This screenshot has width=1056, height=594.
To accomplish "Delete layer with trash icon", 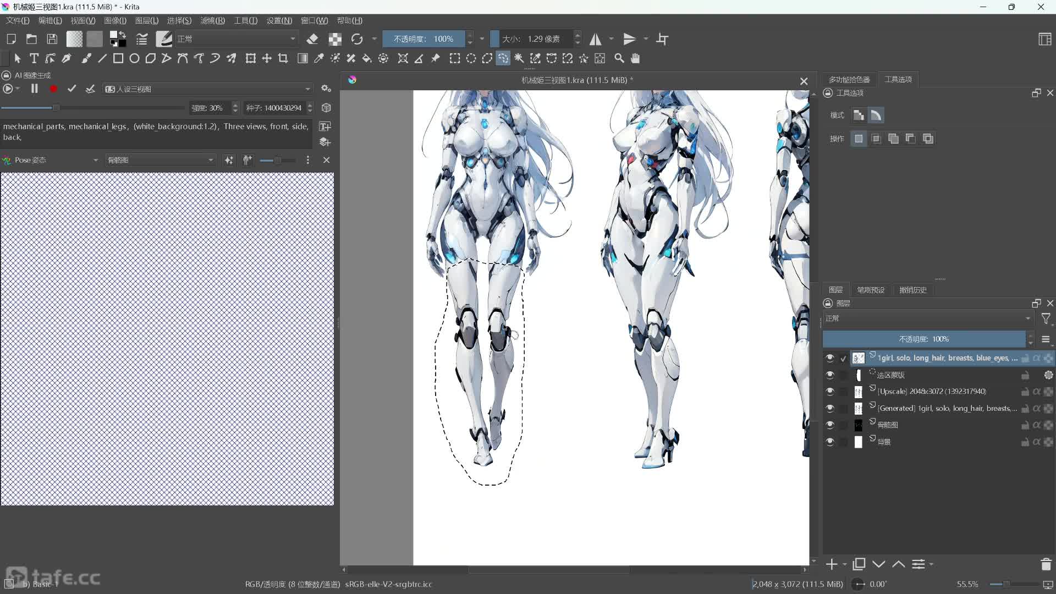I will [x=1046, y=564].
